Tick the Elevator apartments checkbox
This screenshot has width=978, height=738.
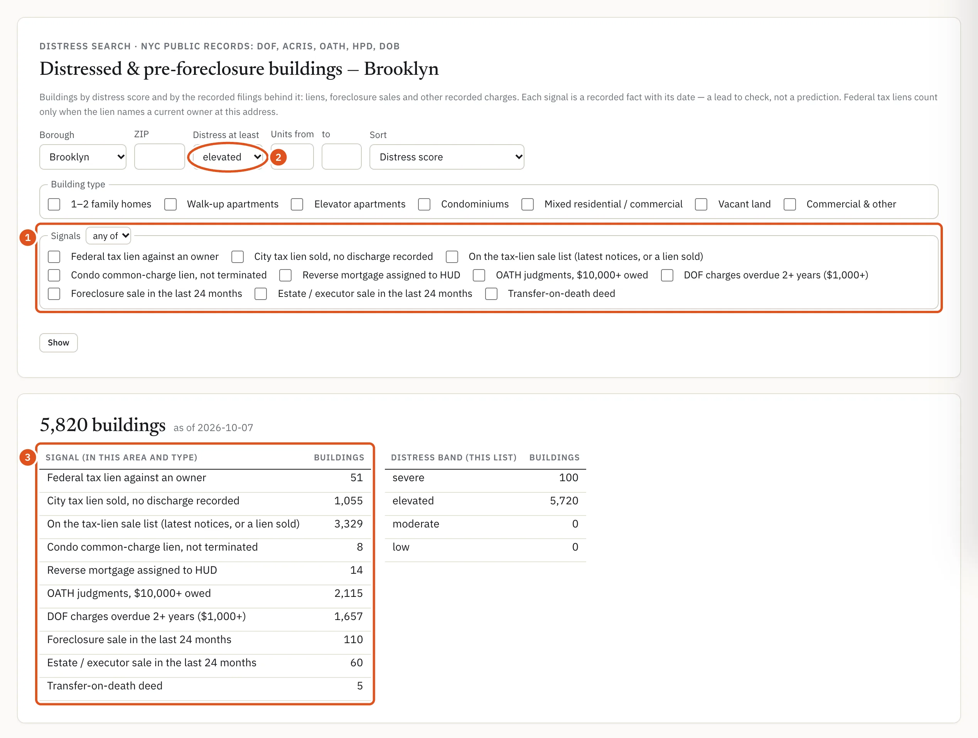297,204
